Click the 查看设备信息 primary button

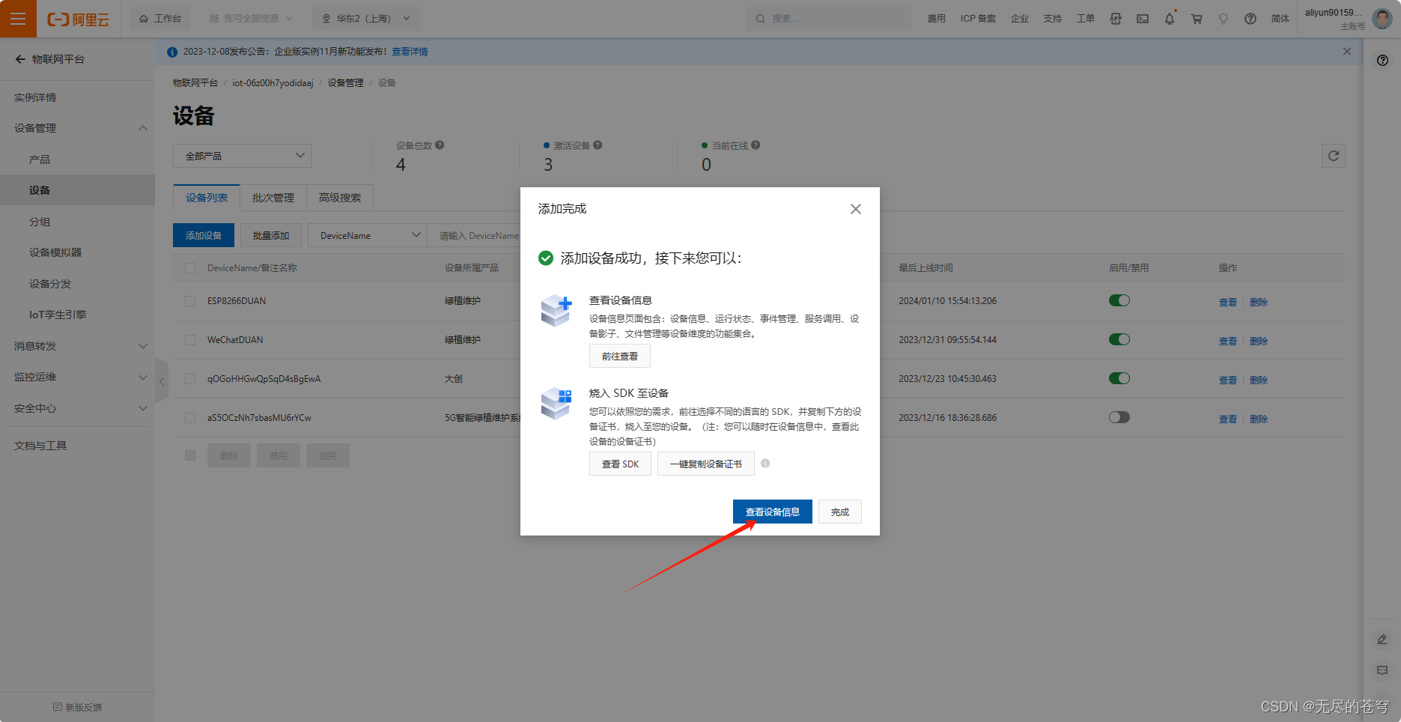773,512
